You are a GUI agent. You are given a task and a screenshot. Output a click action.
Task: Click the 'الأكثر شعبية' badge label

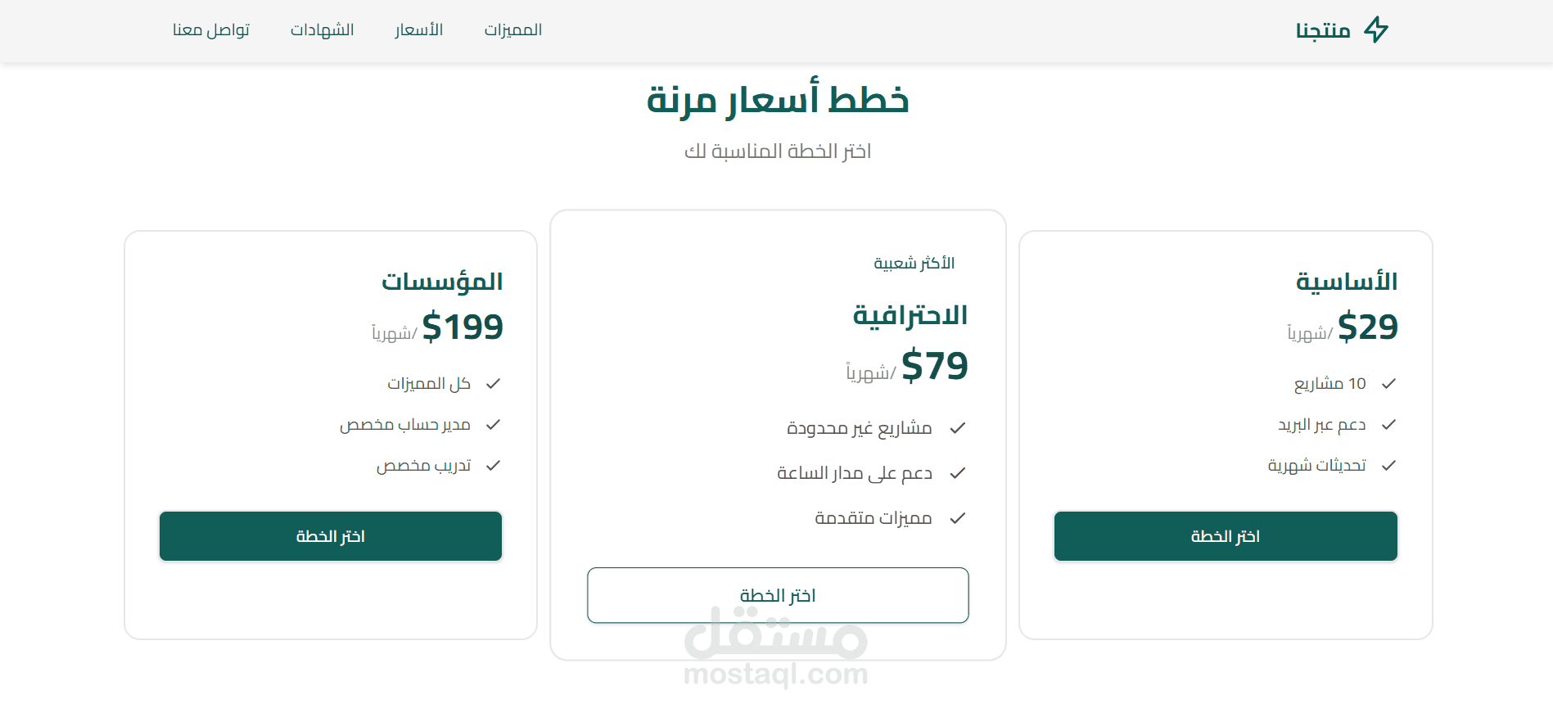[x=914, y=263]
